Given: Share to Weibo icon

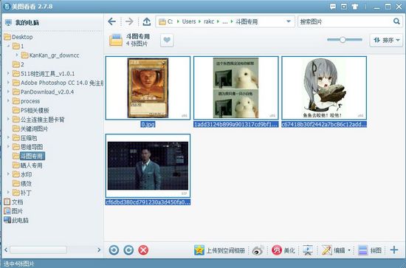Looking at the screenshot, I should tap(258, 250).
